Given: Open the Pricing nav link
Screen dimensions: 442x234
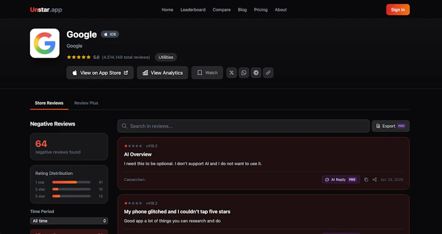Looking at the screenshot, I should (x=261, y=9).
